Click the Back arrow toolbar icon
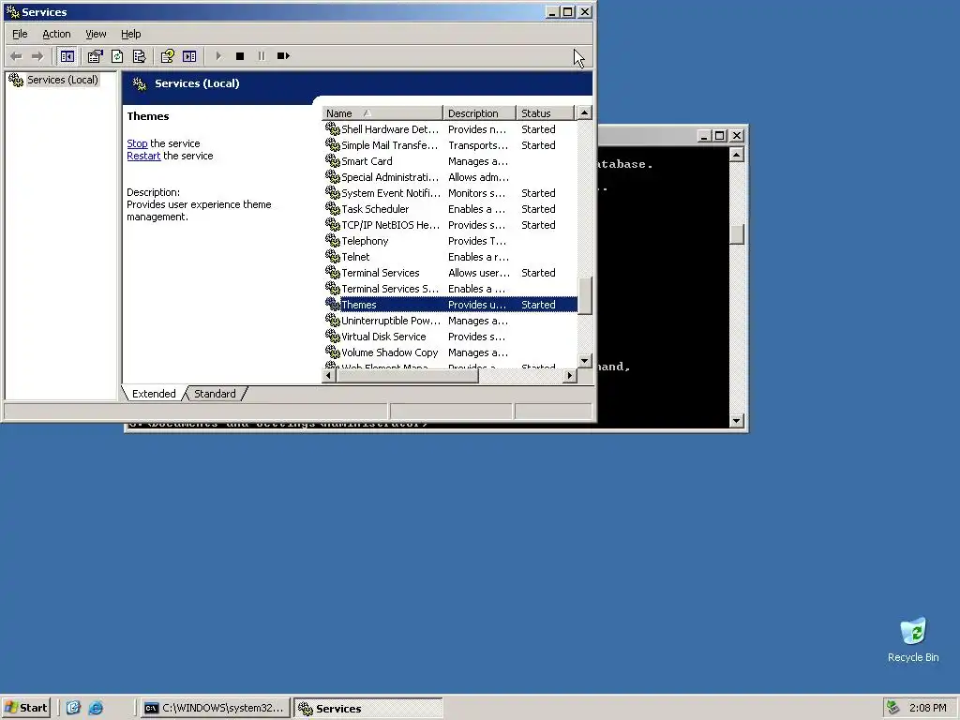The height and width of the screenshot is (720, 960). click(17, 56)
